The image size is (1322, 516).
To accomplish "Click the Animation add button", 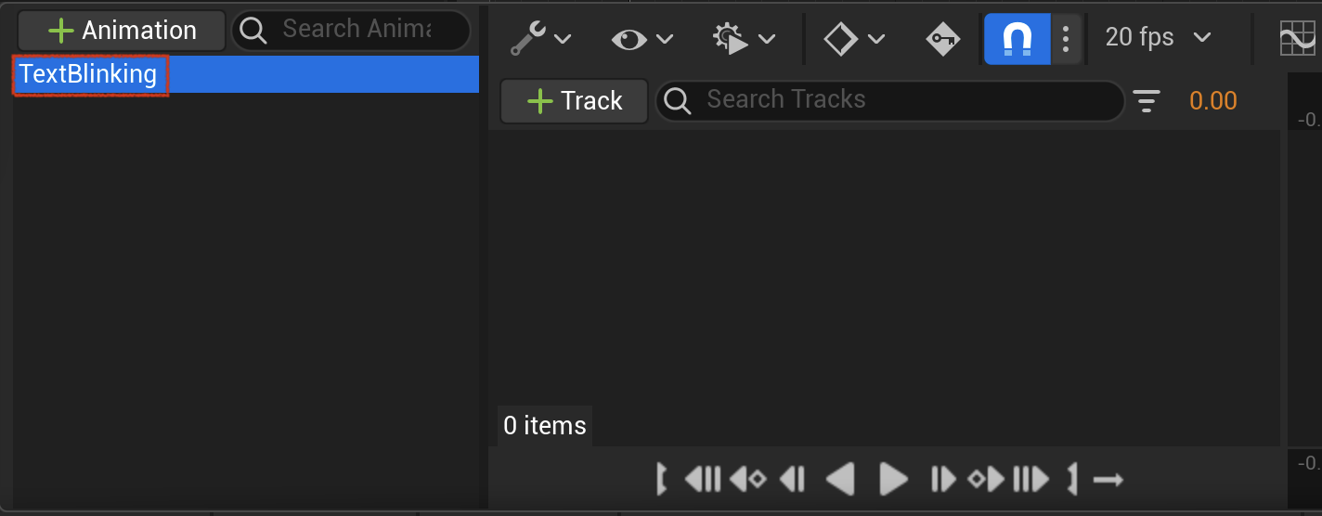I will coord(122,31).
